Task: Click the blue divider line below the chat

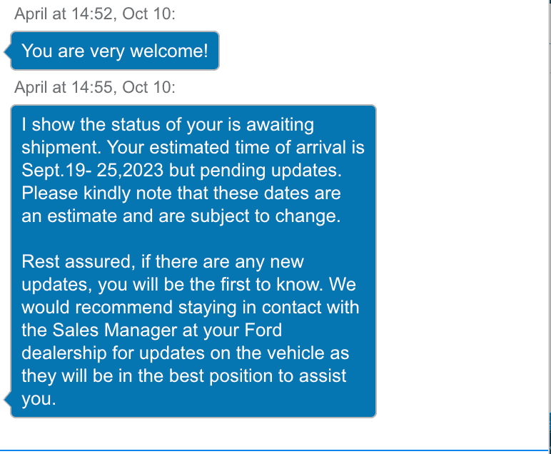Action: 275,451
